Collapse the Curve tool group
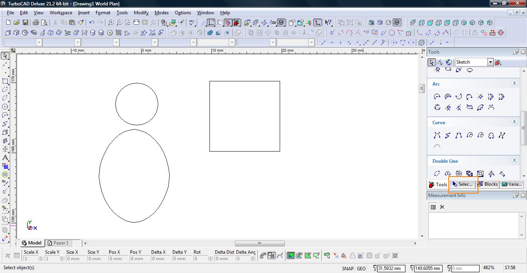The height and width of the screenshot is (273, 527). 514,122
